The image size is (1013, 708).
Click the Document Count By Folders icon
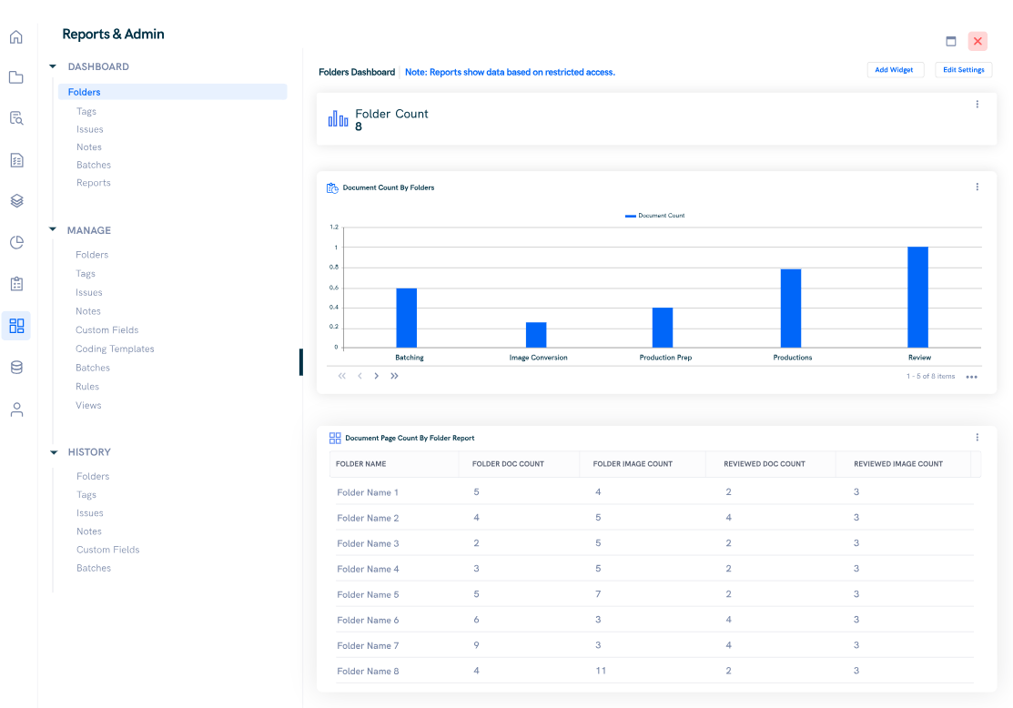pos(332,188)
